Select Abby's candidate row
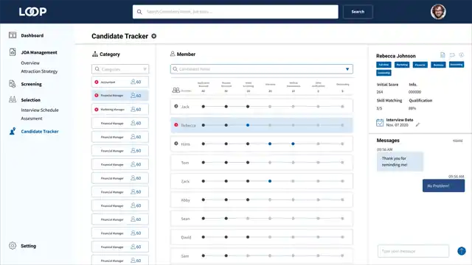 coord(261,199)
